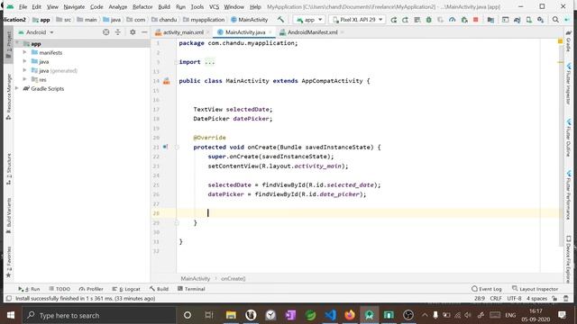The width and height of the screenshot is (577, 324).
Task: Click the Sync Project with Gradle icon
Action: 517,20
